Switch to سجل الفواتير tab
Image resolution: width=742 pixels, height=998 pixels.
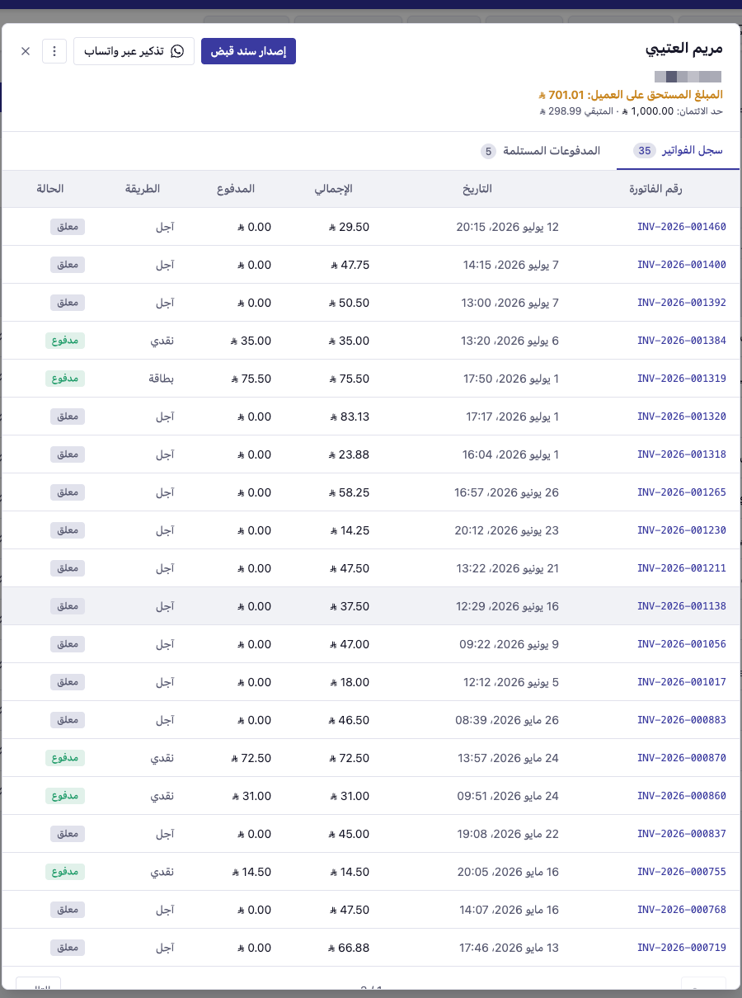tap(678, 151)
